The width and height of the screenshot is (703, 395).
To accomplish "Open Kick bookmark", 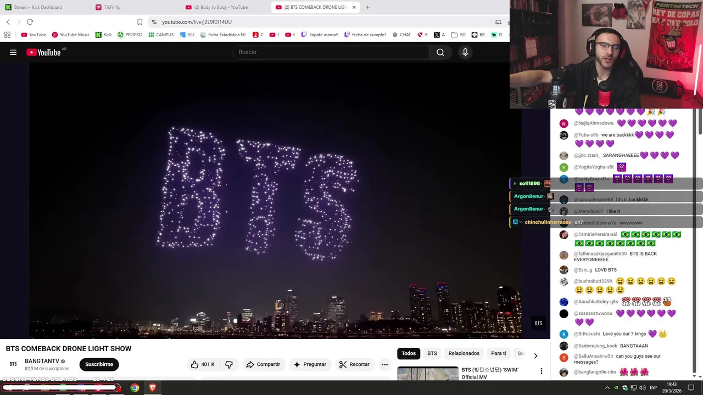I will click(103, 35).
